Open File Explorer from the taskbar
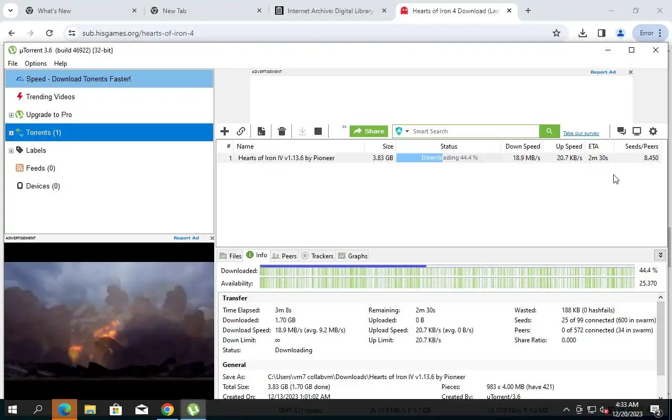Viewport: 672px width, 420px height. [90, 409]
